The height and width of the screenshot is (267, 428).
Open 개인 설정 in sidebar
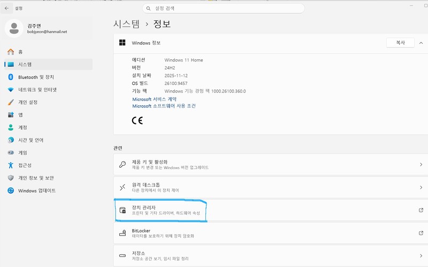[48, 102]
